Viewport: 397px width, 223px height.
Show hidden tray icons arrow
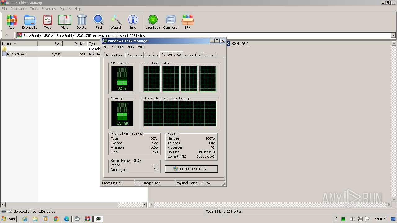(337, 219)
